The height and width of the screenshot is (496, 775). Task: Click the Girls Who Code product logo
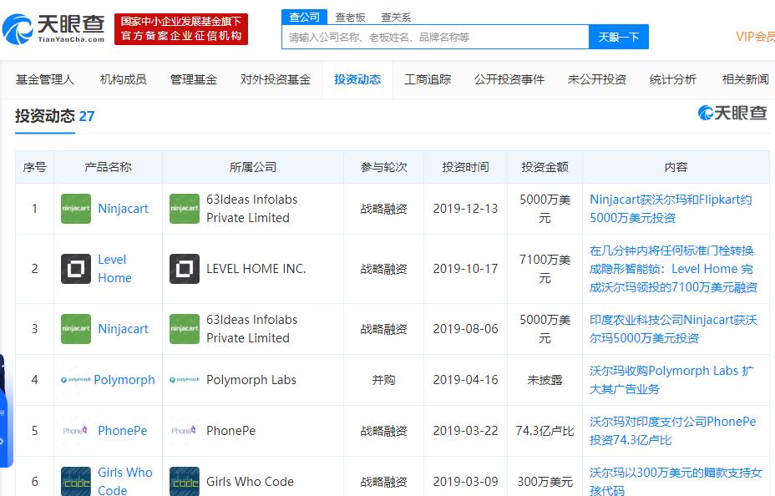pyautogui.click(x=76, y=481)
